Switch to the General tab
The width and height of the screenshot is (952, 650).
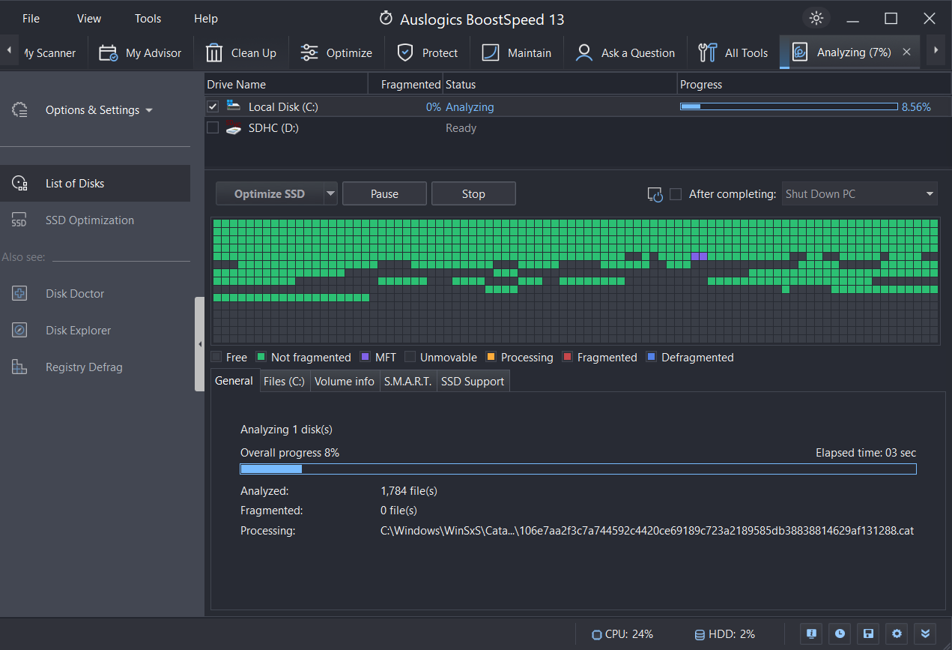(234, 381)
